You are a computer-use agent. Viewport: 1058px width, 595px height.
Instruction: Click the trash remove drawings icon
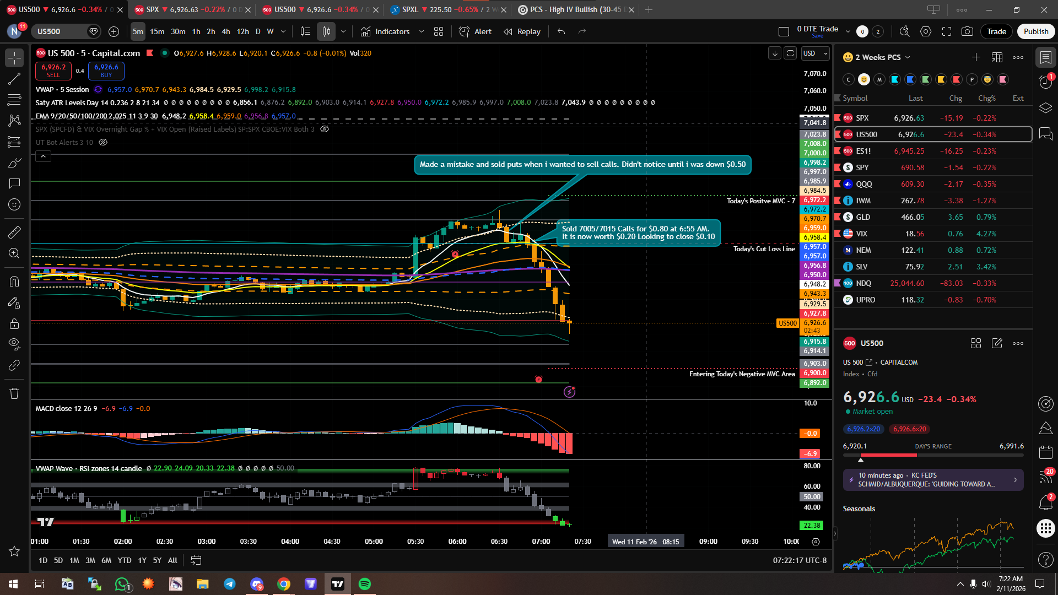click(14, 393)
